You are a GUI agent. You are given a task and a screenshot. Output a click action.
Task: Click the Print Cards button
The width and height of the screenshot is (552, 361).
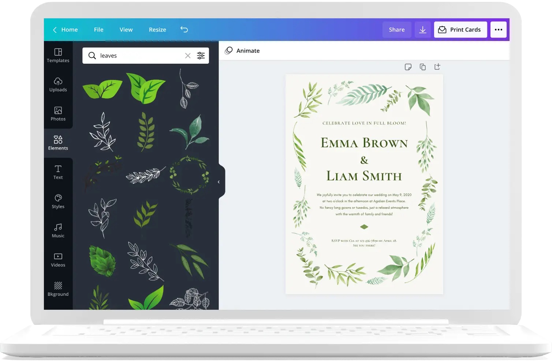pos(460,30)
